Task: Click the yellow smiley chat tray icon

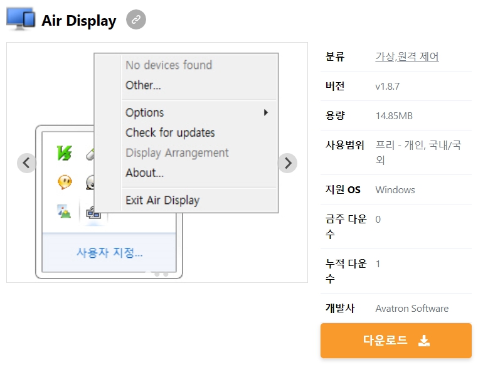Action: point(65,182)
